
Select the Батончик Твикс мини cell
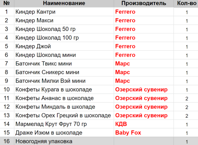click(64, 64)
